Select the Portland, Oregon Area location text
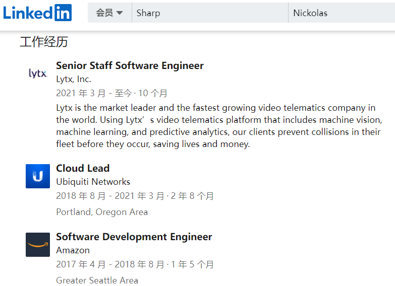The image size is (395, 286). click(x=102, y=212)
